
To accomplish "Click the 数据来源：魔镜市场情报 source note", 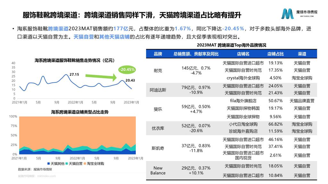I will point(35,169).
